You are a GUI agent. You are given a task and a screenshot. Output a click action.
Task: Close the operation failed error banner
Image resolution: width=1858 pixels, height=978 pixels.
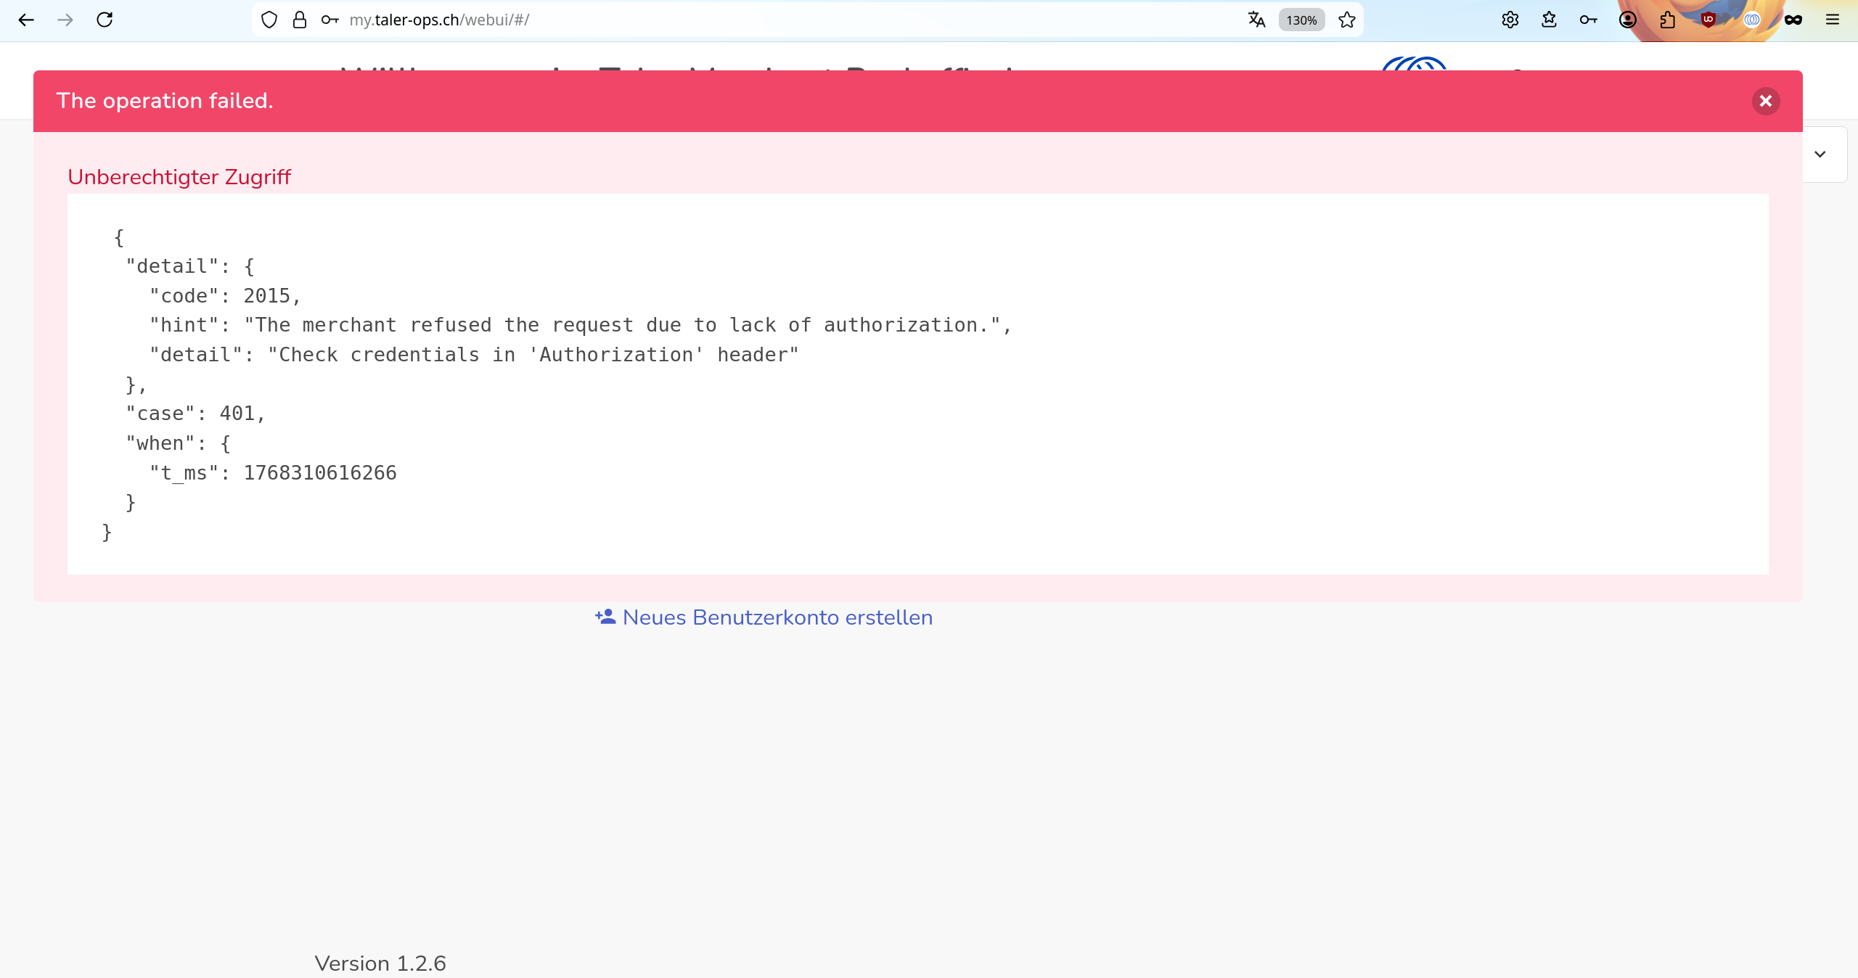click(x=1765, y=101)
